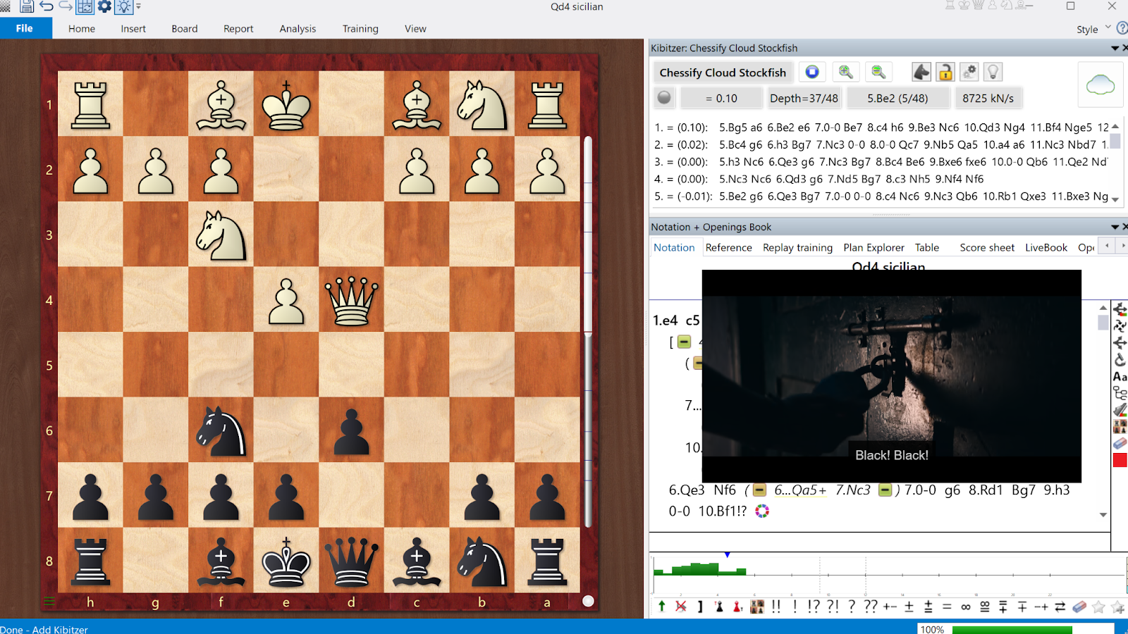Click the 5.Be2 (5/48) current move box
The height and width of the screenshot is (634, 1128).
(x=897, y=99)
